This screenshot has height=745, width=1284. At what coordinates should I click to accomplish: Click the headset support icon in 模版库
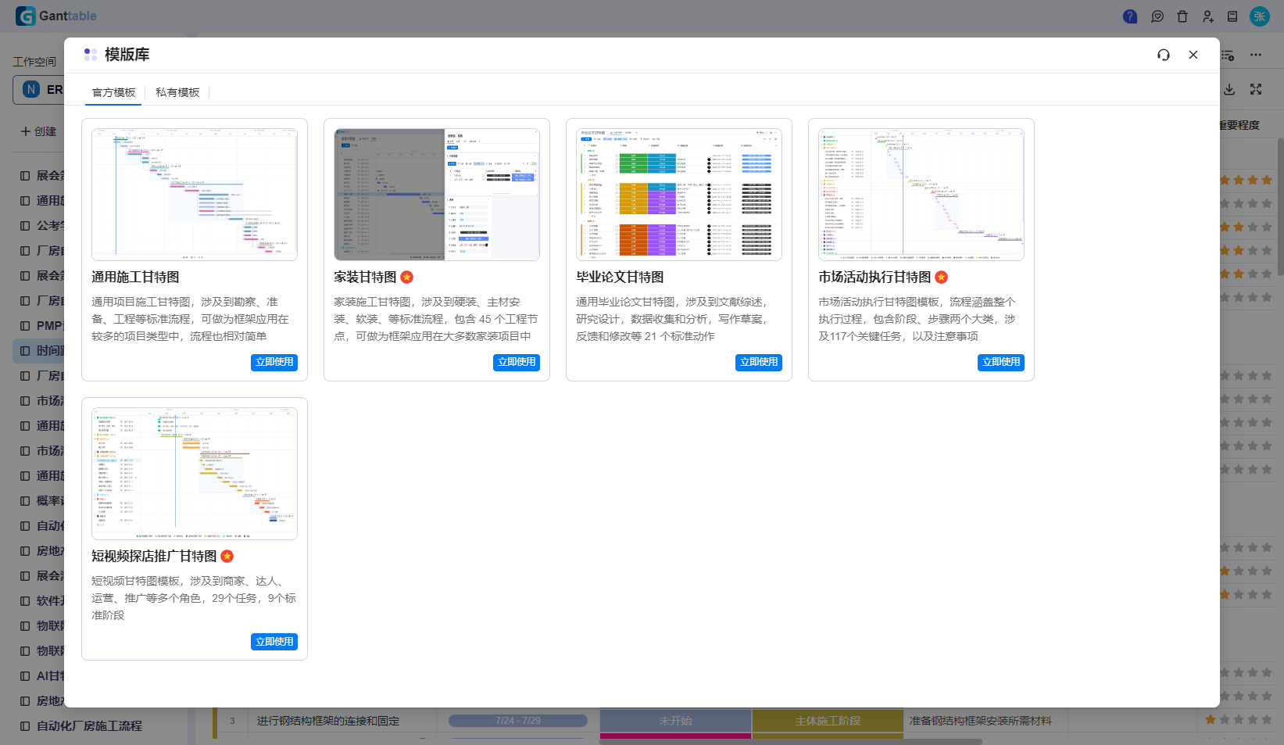click(1164, 55)
